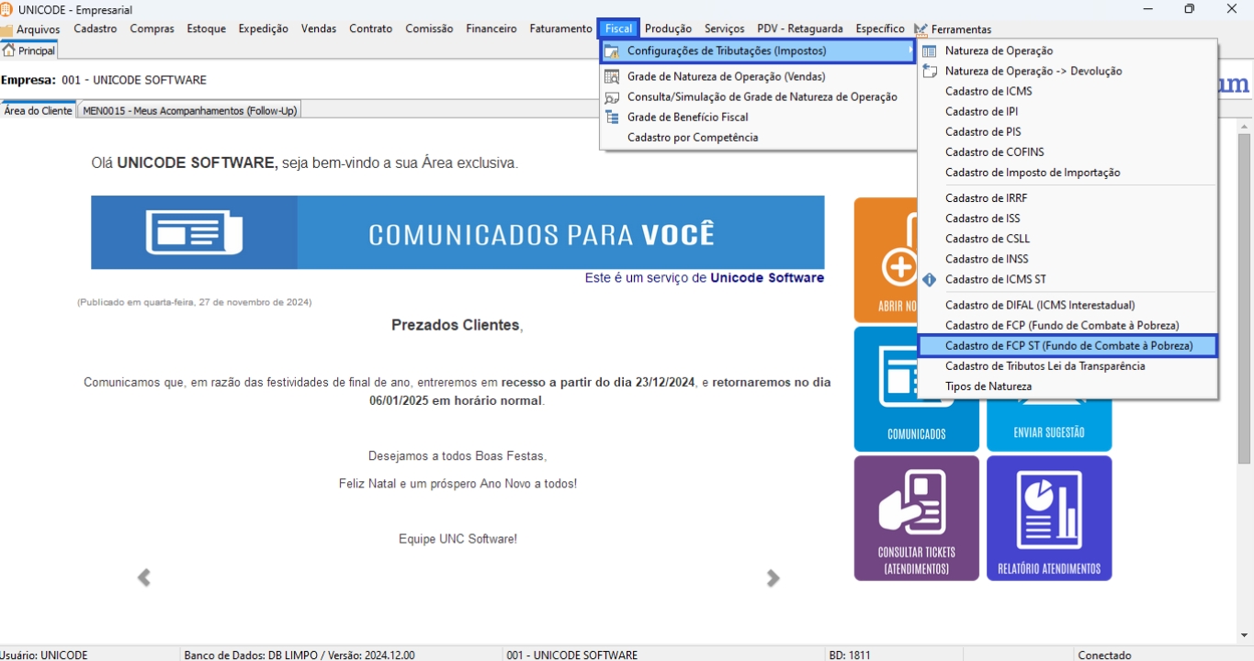Click the Consulta/Simulação de Grade icon
Image resolution: width=1254 pixels, height=661 pixels.
coord(612,97)
